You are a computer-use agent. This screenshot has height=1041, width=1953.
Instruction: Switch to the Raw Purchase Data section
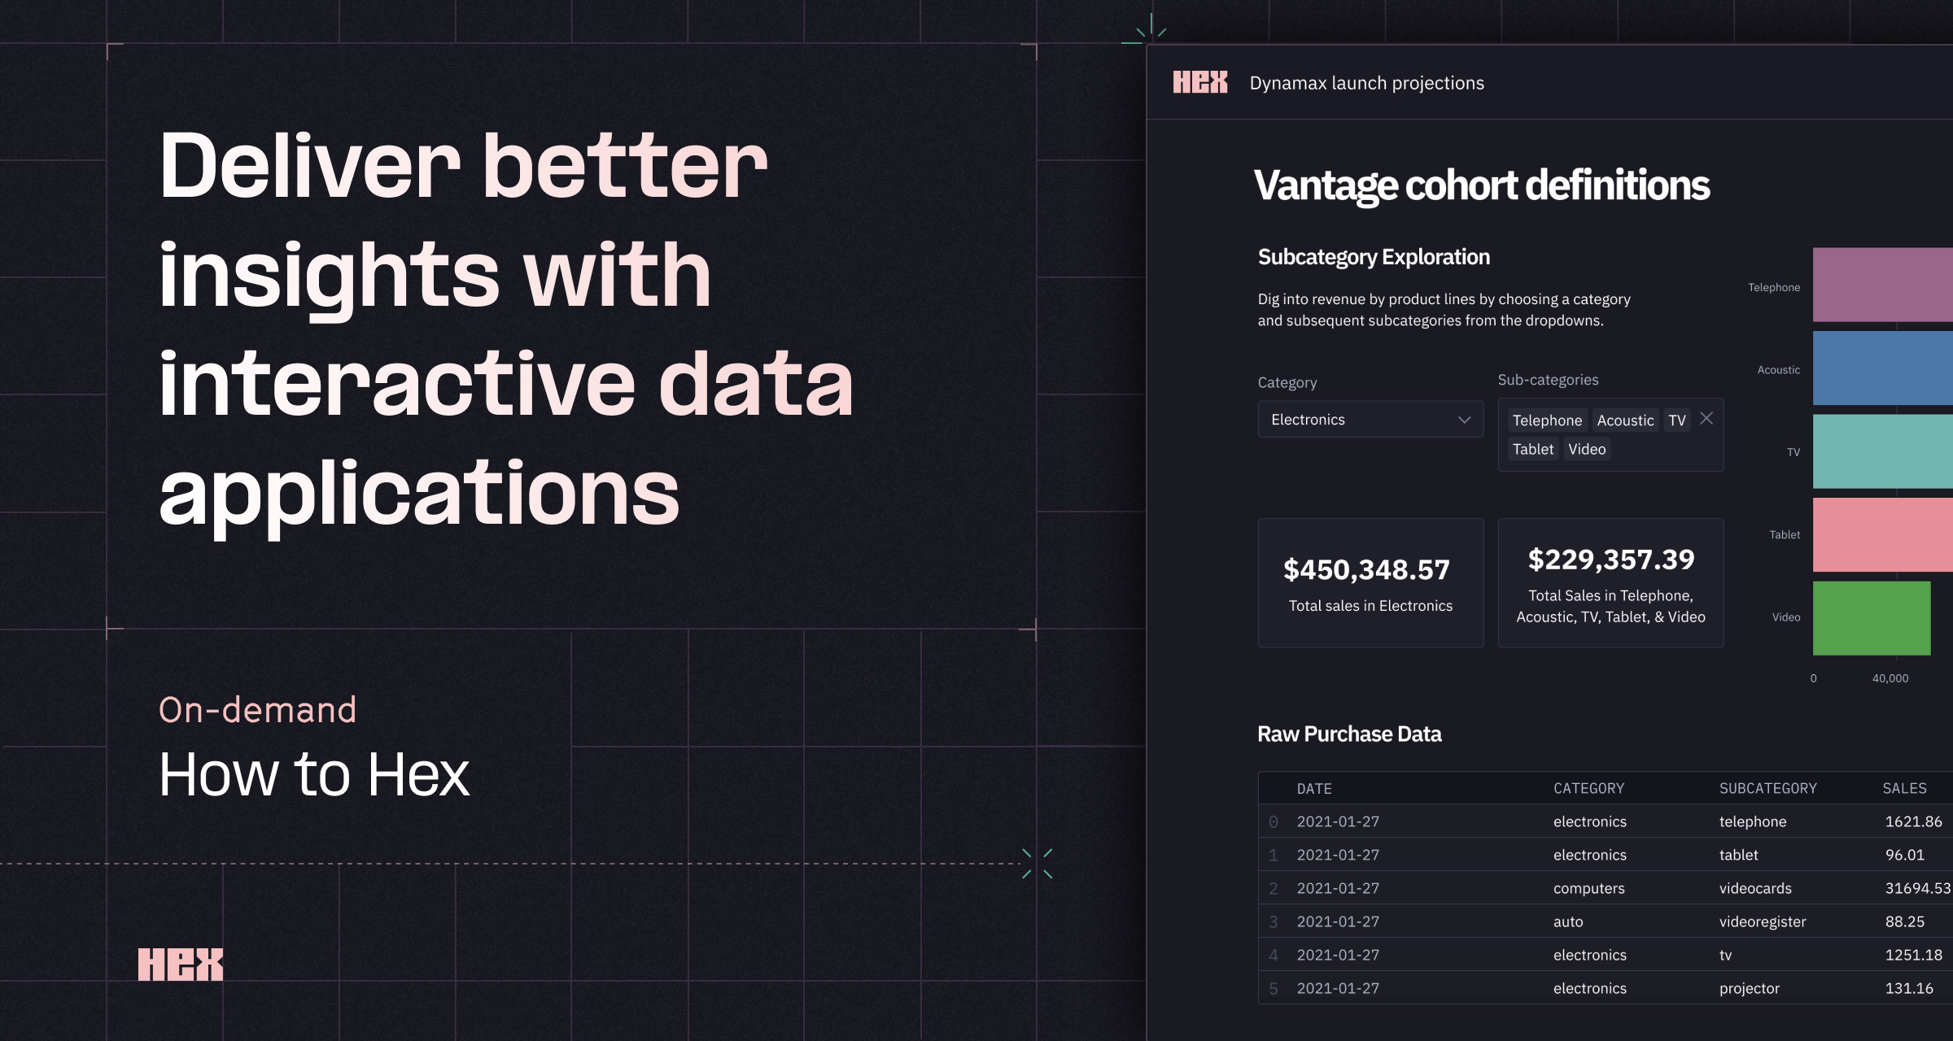click(1349, 733)
